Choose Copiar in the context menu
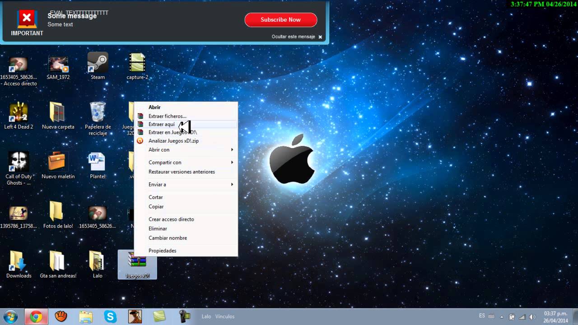 186,207
